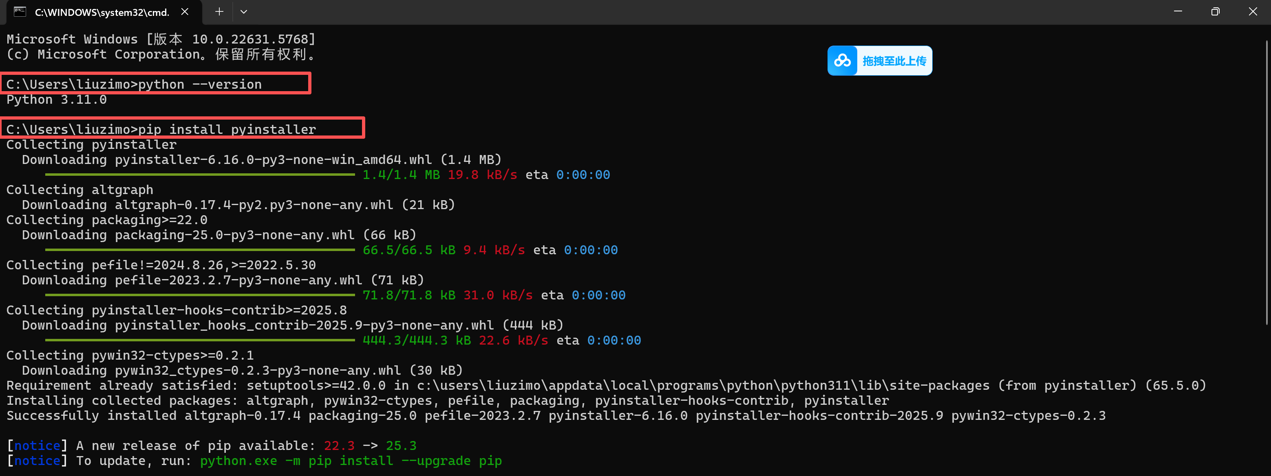
Task: Click the 拖拽至此上传 upload button
Action: click(x=894, y=61)
